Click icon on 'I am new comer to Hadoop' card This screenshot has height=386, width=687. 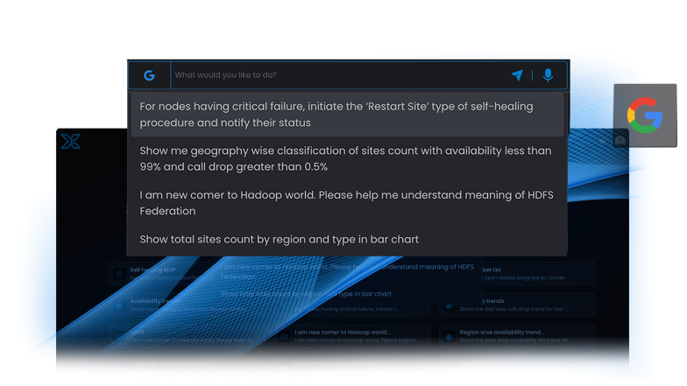point(282,336)
